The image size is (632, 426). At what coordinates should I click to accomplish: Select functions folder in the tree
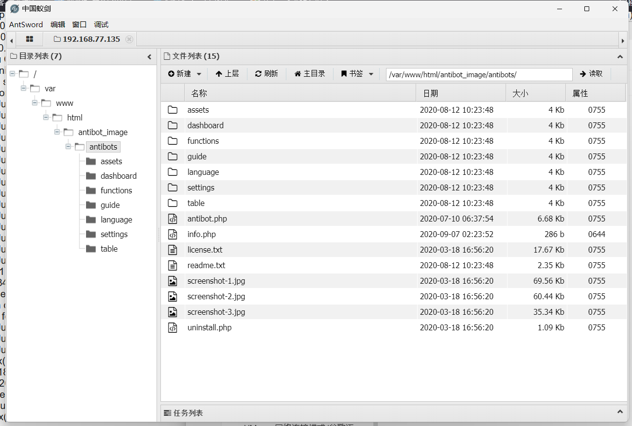pos(116,190)
